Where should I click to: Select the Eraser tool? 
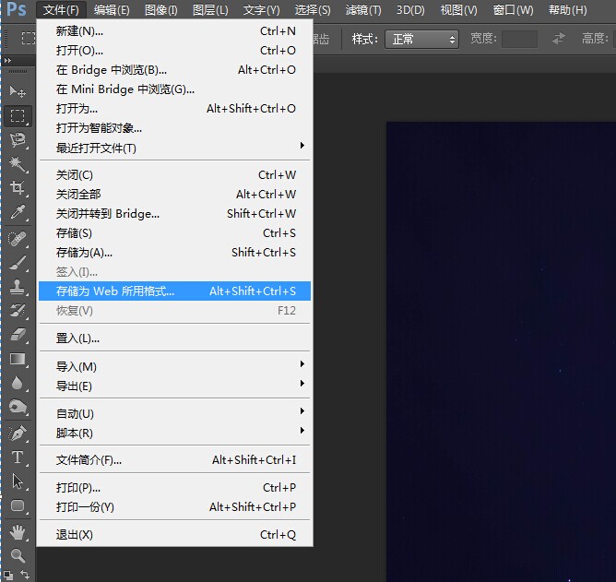coord(18,335)
